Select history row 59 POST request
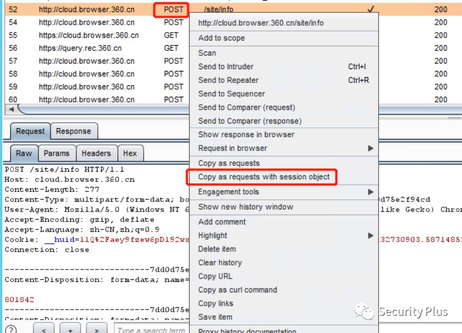 click(x=97, y=87)
